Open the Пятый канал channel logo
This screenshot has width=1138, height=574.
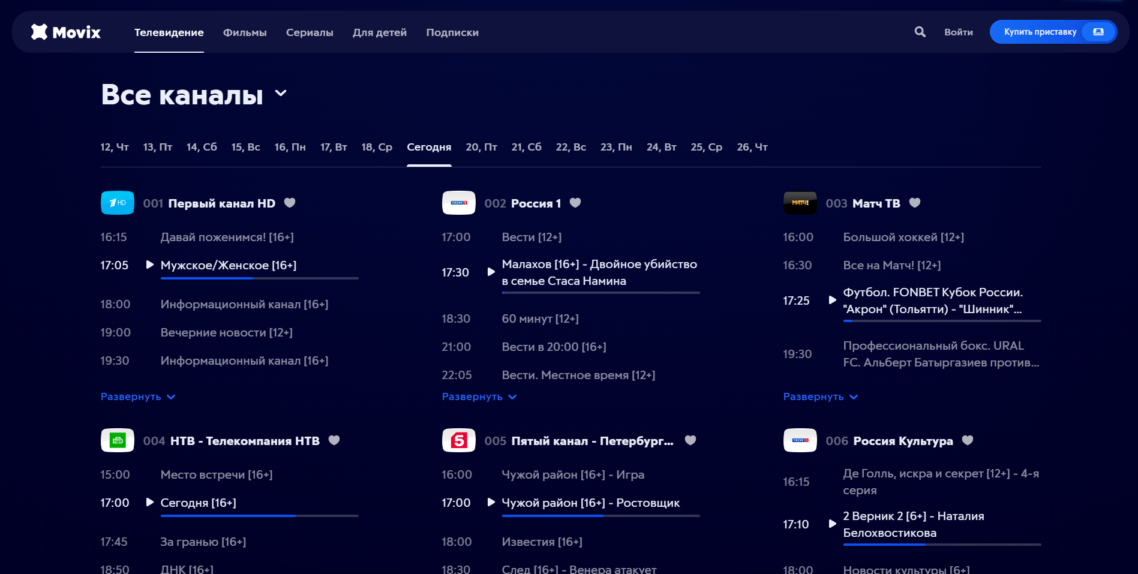(459, 440)
